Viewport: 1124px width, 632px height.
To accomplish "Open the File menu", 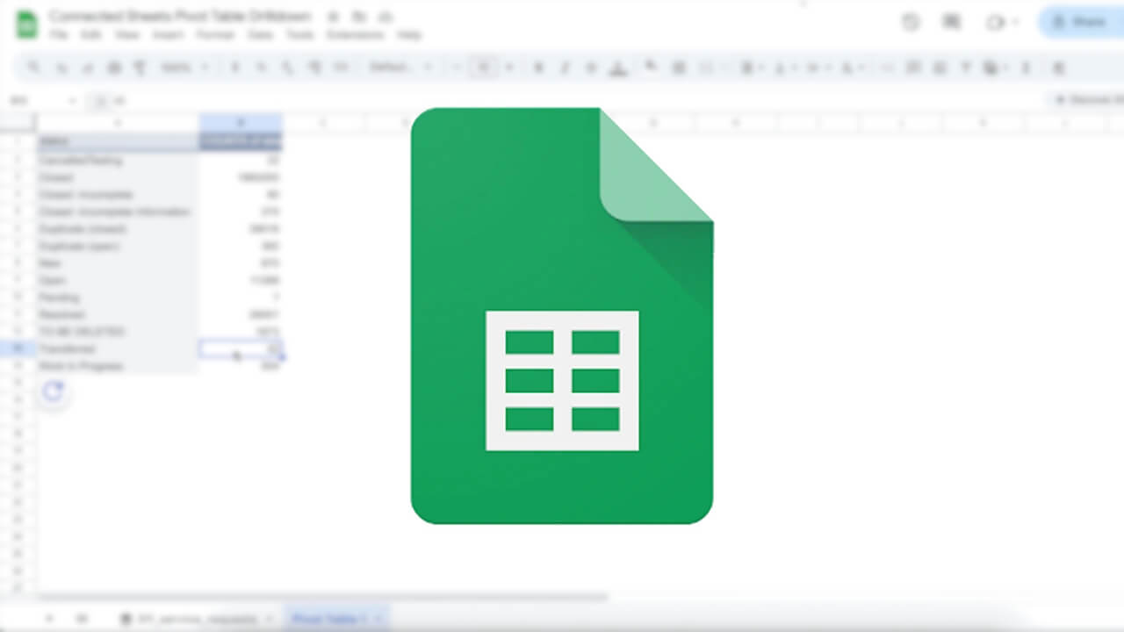I will [59, 35].
